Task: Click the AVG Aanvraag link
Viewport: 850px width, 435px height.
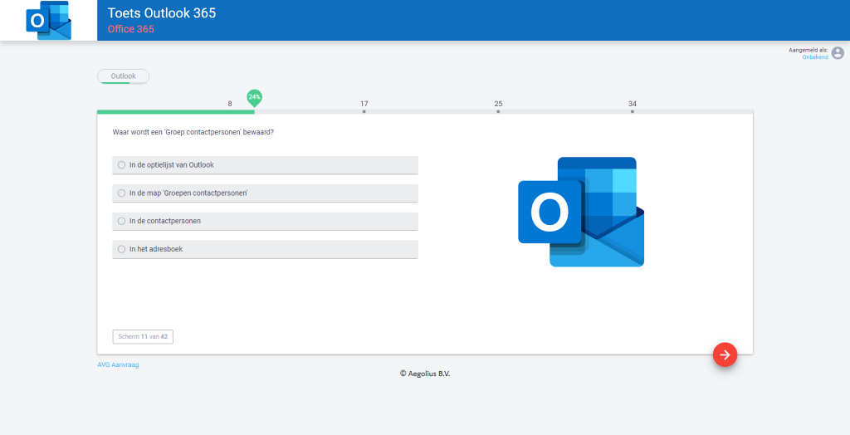Action: (118, 365)
